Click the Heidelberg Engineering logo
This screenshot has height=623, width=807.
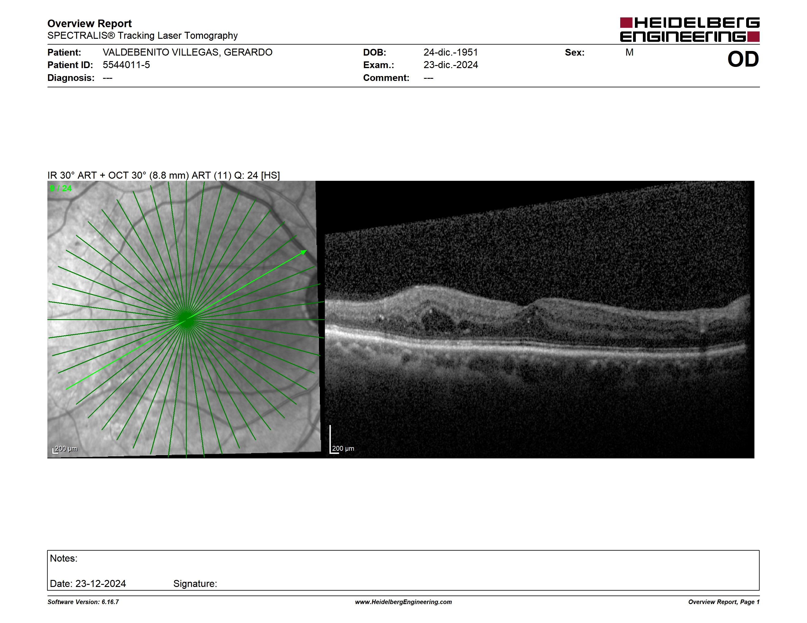click(690, 30)
